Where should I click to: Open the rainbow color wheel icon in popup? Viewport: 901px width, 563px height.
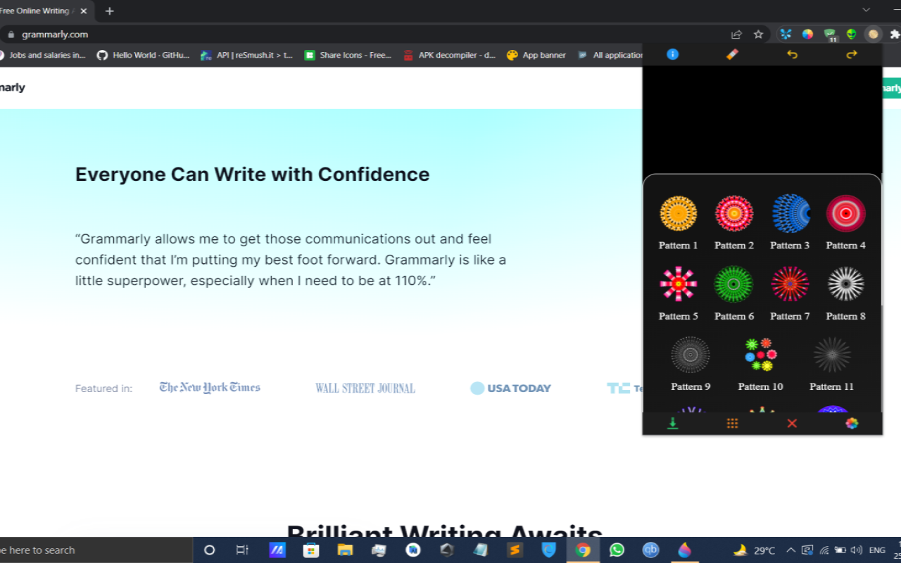852,423
